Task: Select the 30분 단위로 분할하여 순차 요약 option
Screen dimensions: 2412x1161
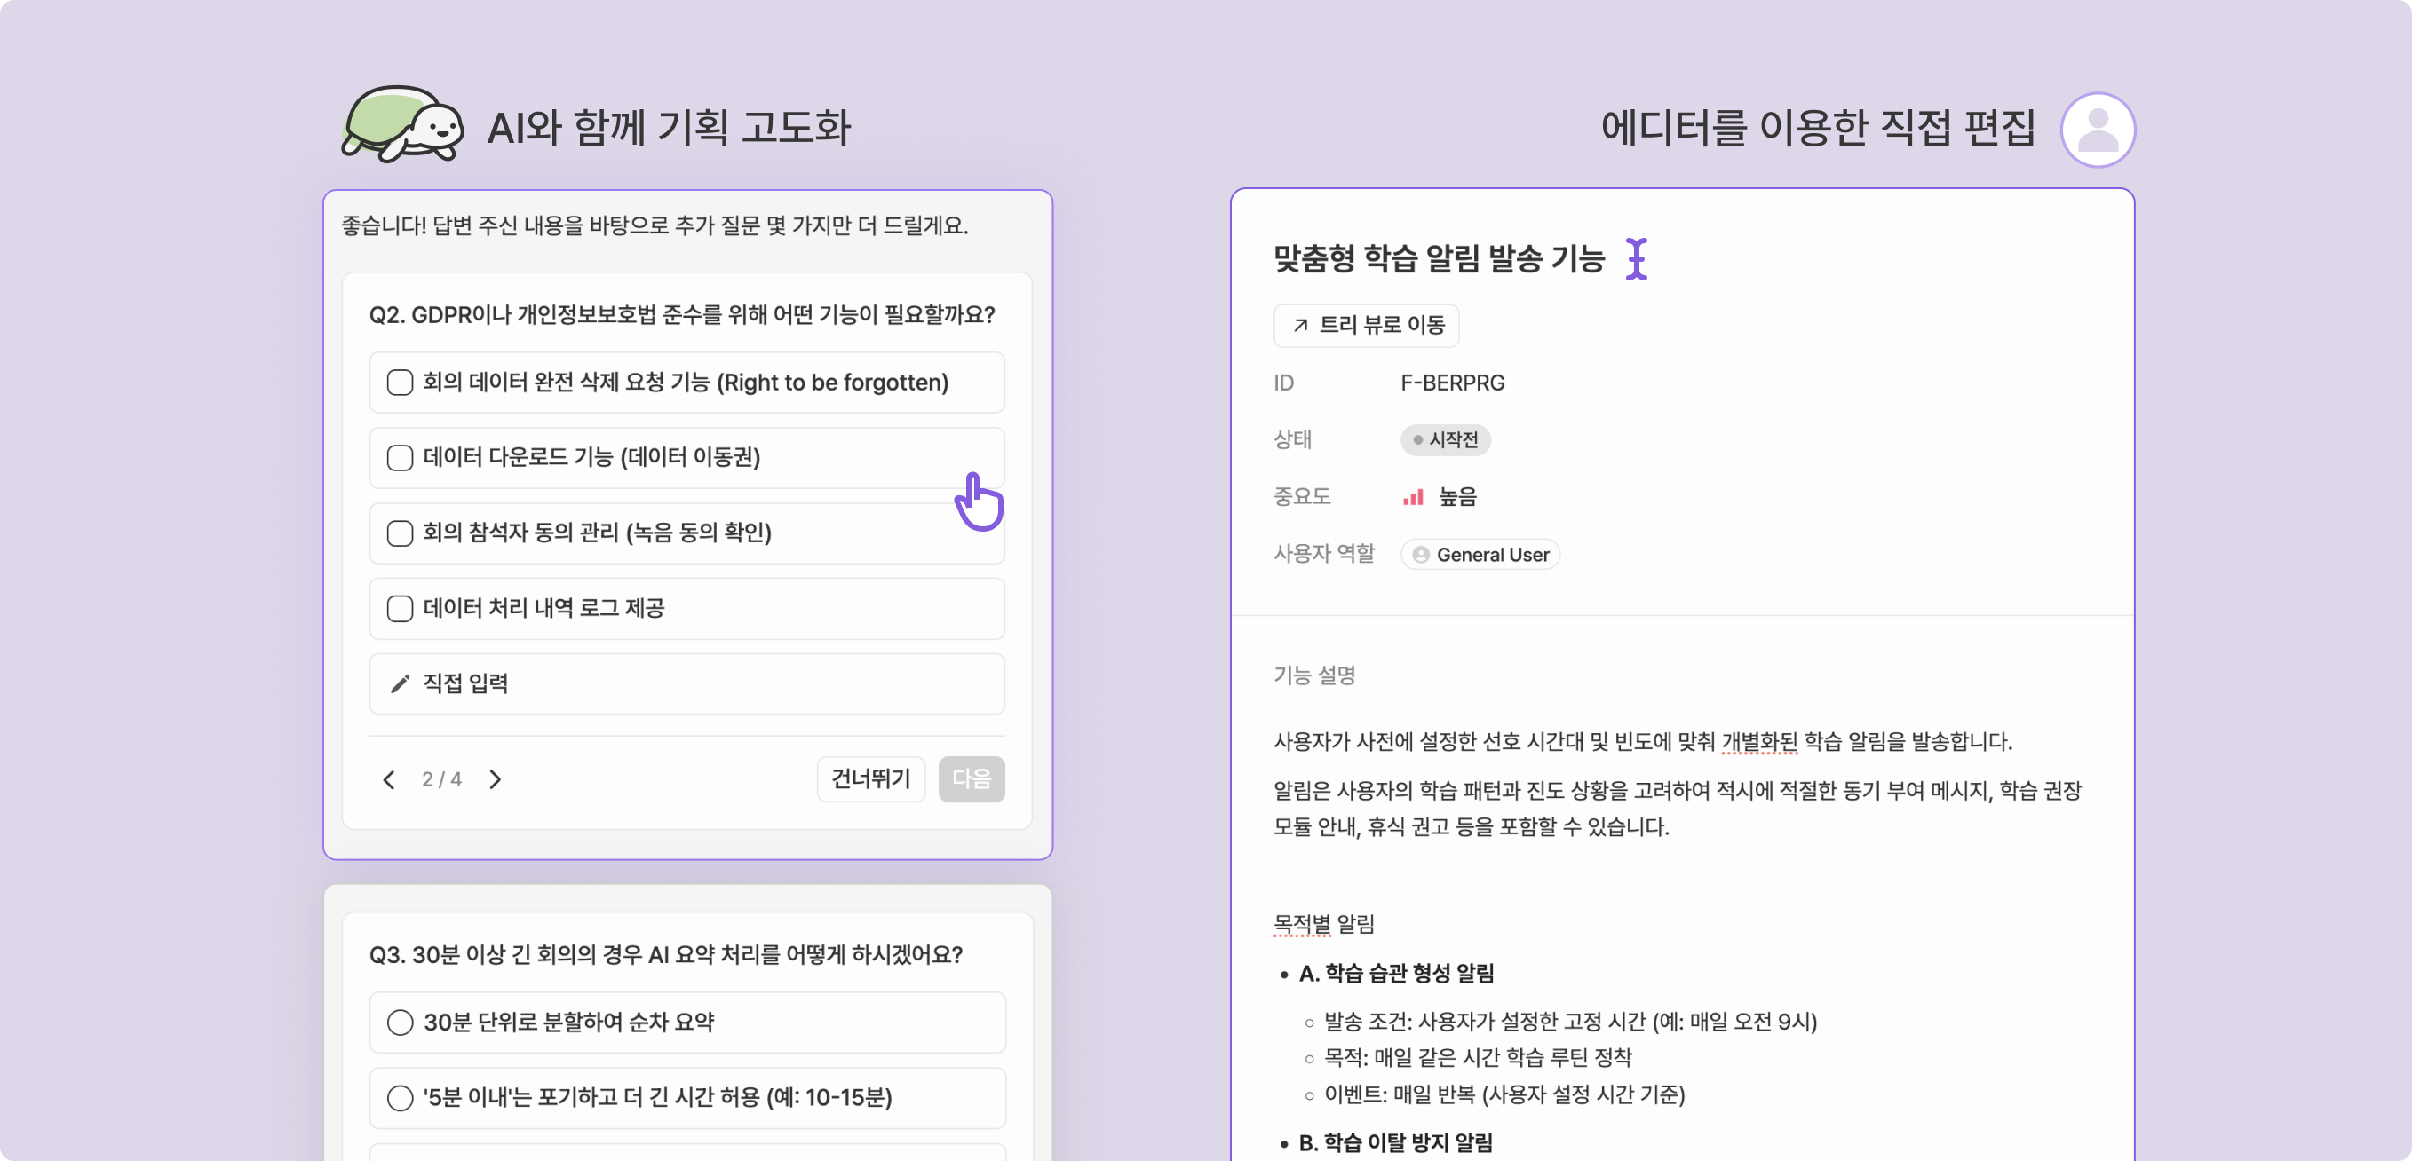Action: tap(401, 1022)
